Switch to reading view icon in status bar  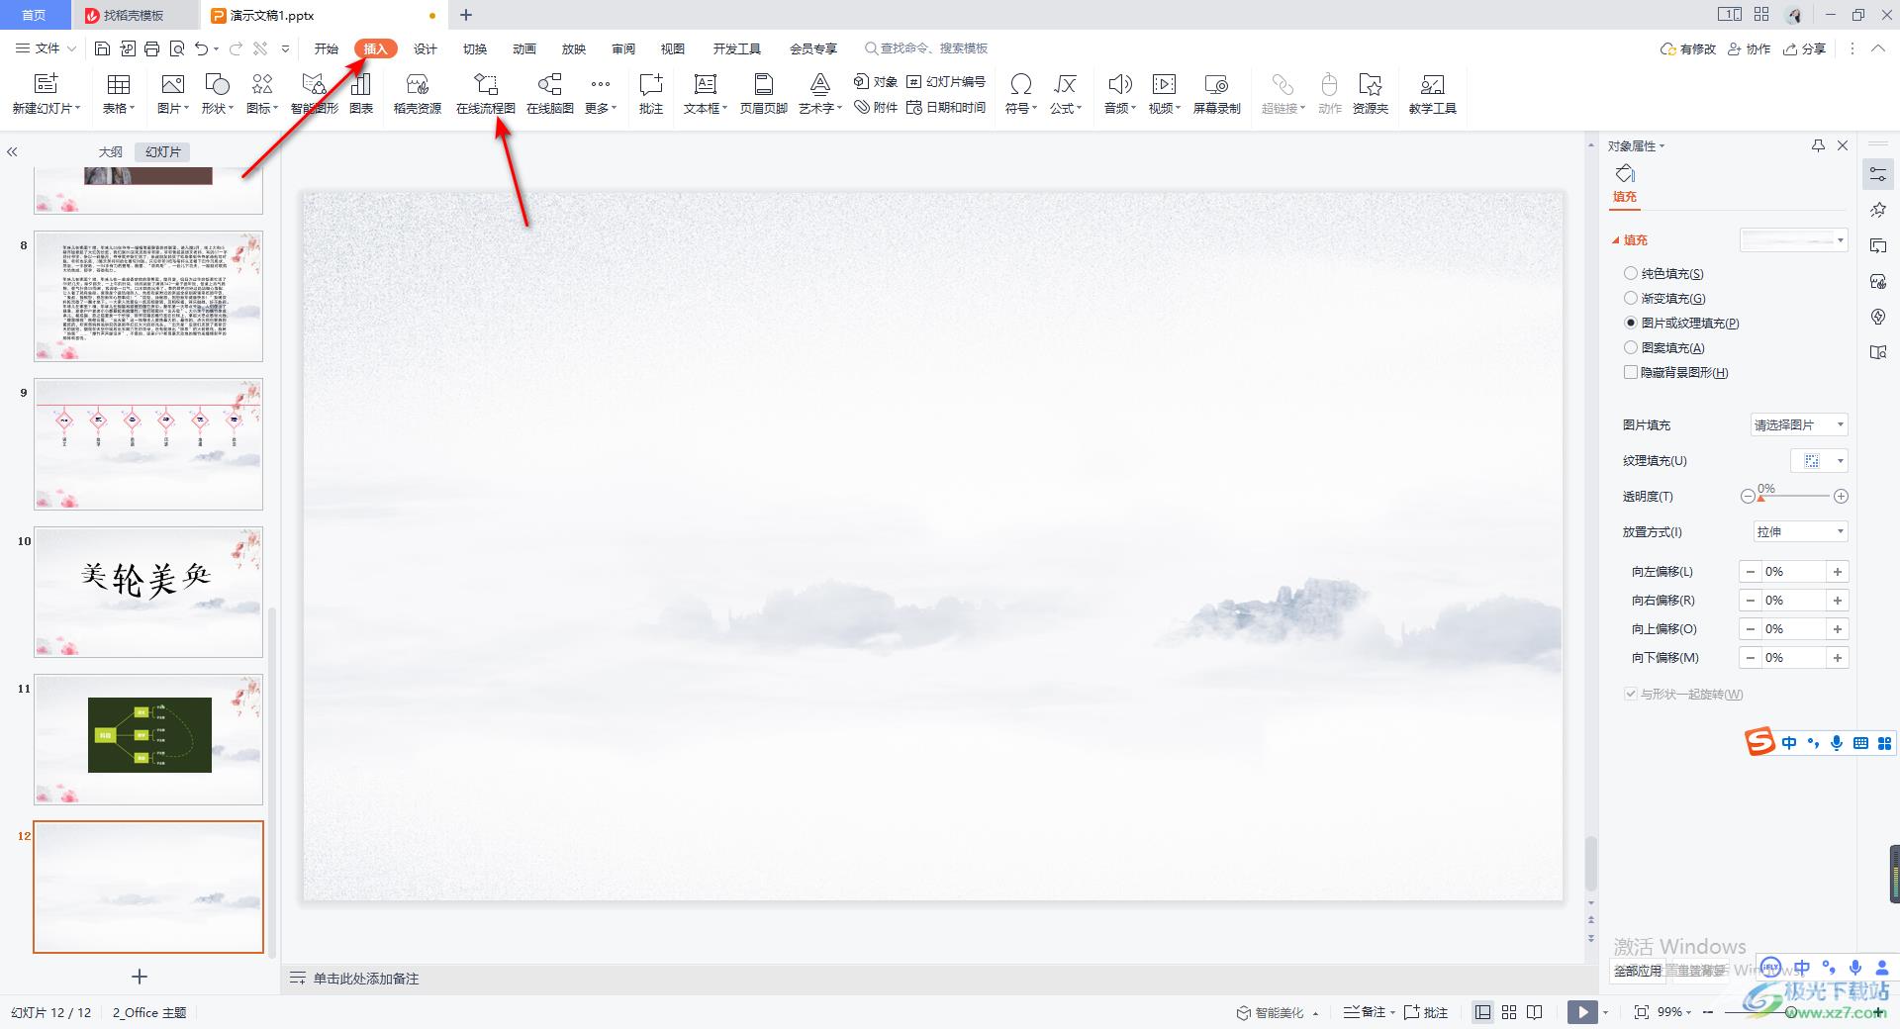coord(1535,1012)
